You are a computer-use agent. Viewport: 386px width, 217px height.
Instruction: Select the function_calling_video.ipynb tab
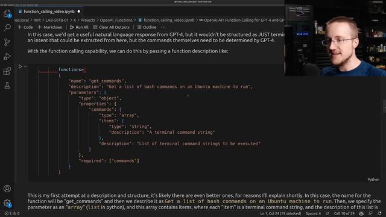pyautogui.click(x=49, y=11)
